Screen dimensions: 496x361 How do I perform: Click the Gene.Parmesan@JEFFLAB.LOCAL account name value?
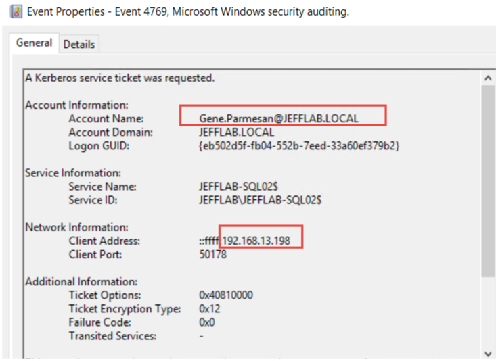tap(279, 118)
